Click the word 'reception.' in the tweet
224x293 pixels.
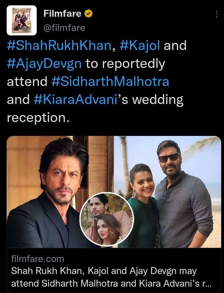pyautogui.click(x=38, y=118)
